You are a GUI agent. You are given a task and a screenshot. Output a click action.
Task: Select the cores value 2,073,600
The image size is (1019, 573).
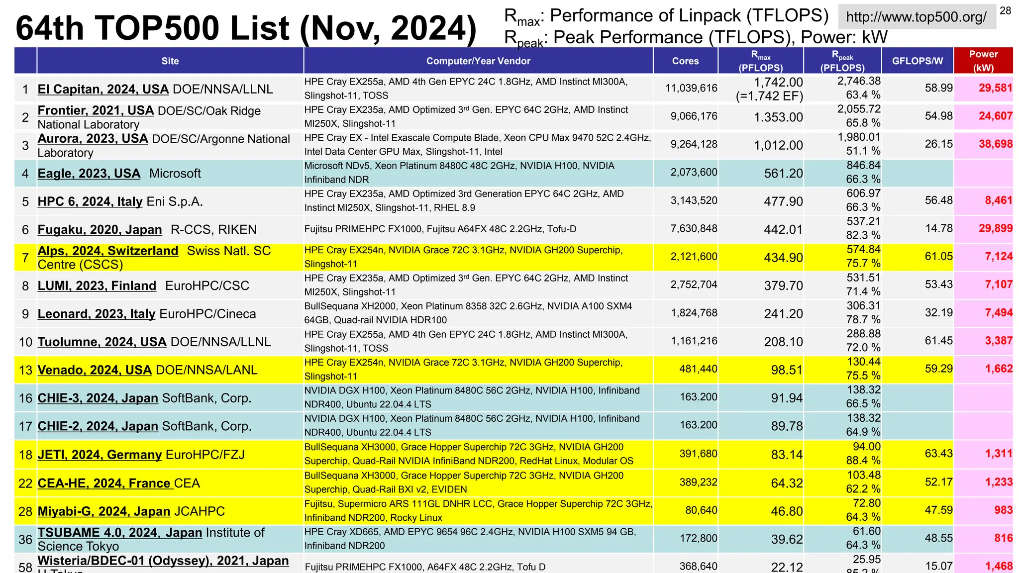[x=694, y=173]
